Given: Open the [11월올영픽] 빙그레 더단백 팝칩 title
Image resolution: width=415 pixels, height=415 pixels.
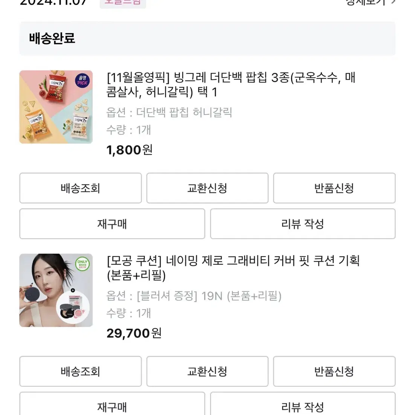Looking at the screenshot, I should pos(231,85).
